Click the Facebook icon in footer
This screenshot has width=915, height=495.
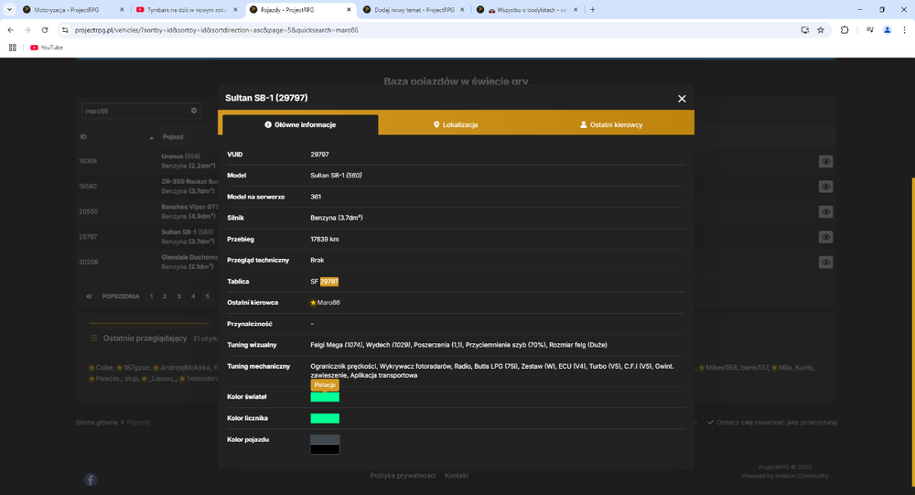[x=91, y=479]
